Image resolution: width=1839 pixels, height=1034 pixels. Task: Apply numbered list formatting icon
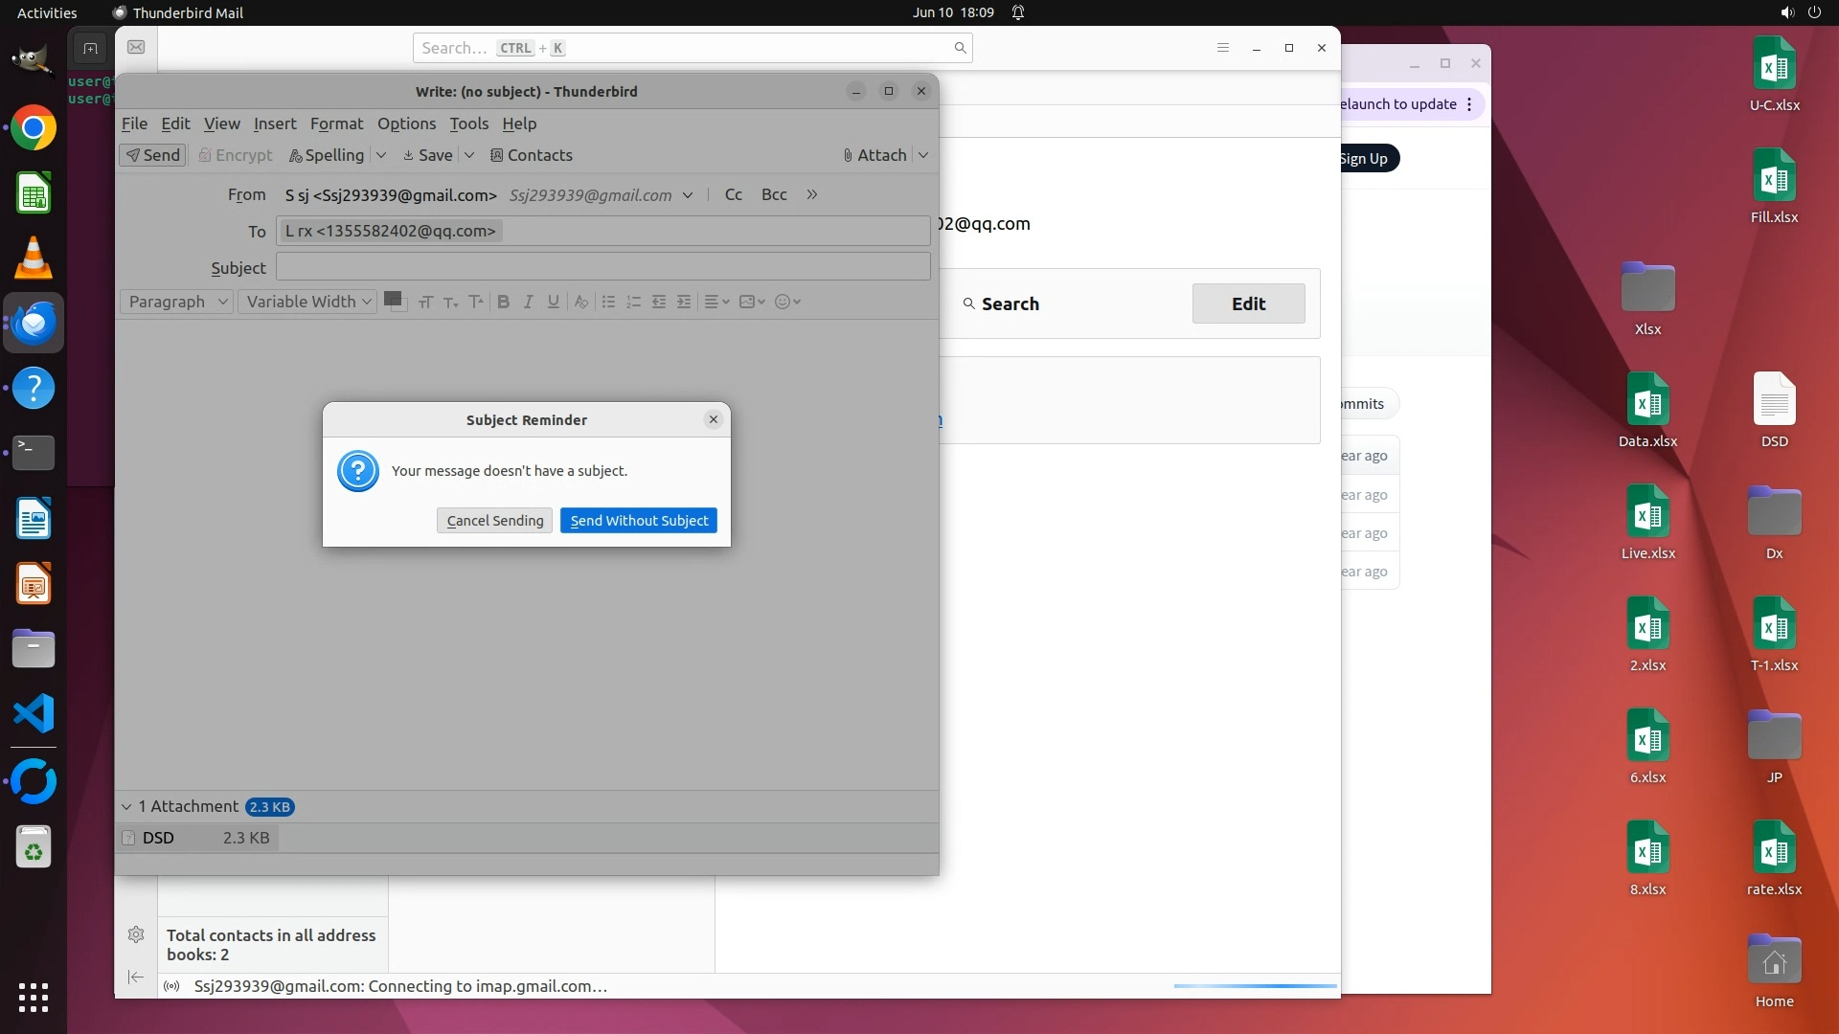(x=633, y=302)
